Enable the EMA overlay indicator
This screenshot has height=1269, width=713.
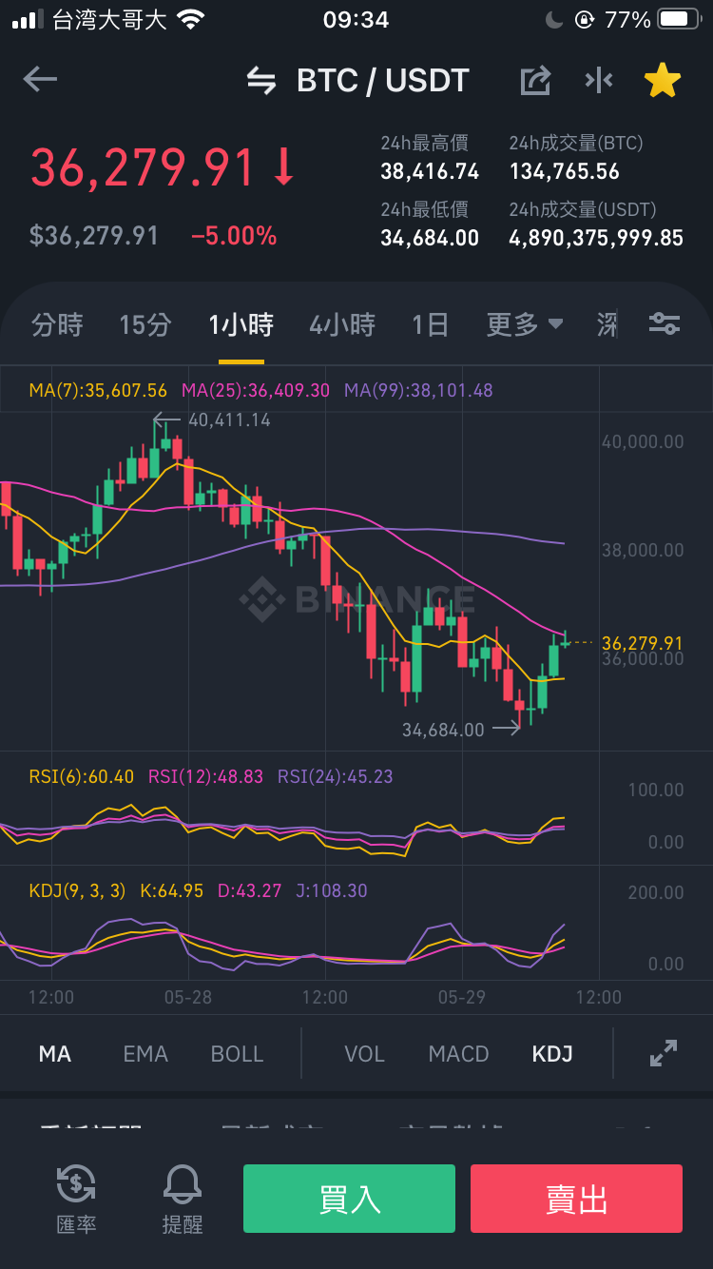(145, 1054)
